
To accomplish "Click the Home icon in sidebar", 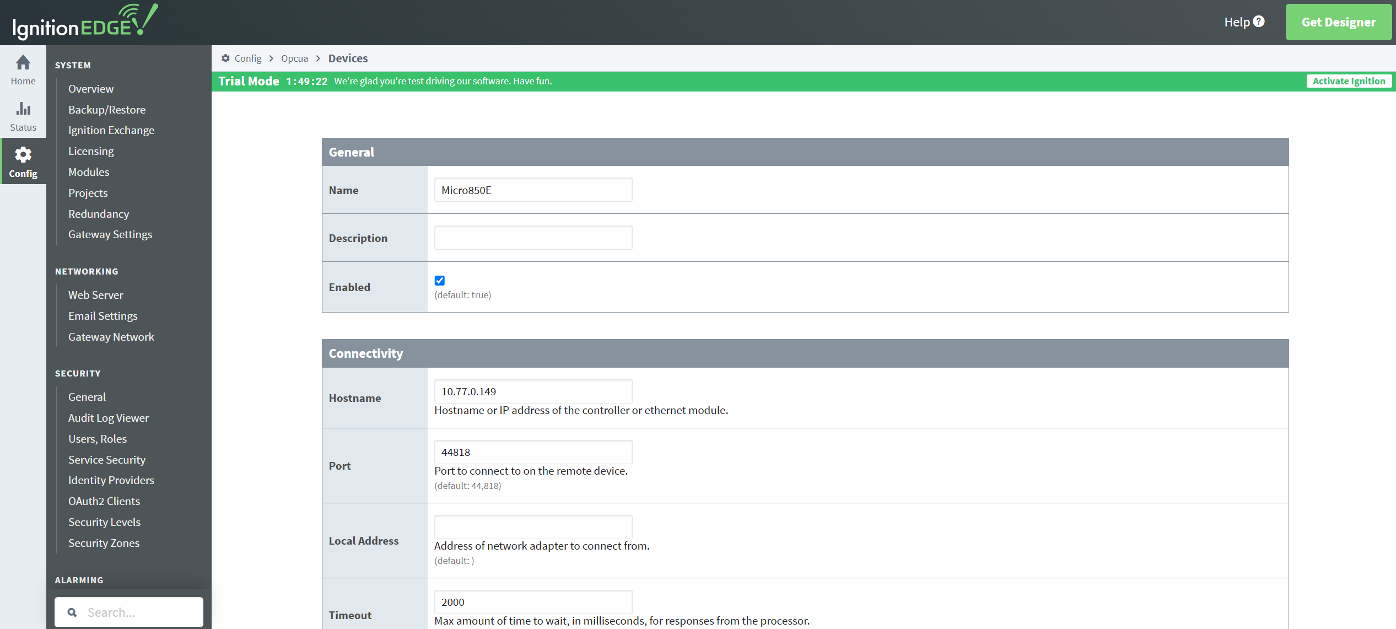I will click(x=23, y=63).
